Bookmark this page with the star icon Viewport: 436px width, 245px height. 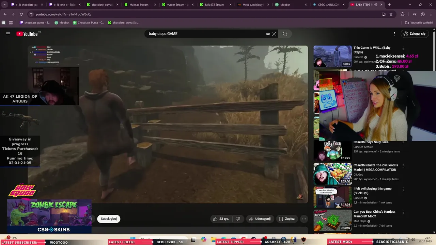click(391, 14)
